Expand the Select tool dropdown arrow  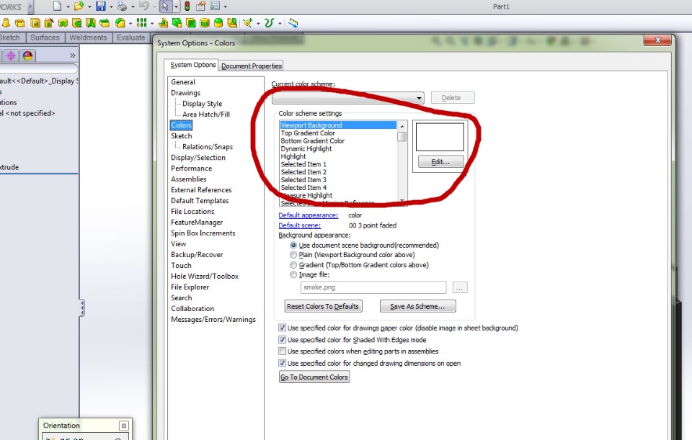176,6
